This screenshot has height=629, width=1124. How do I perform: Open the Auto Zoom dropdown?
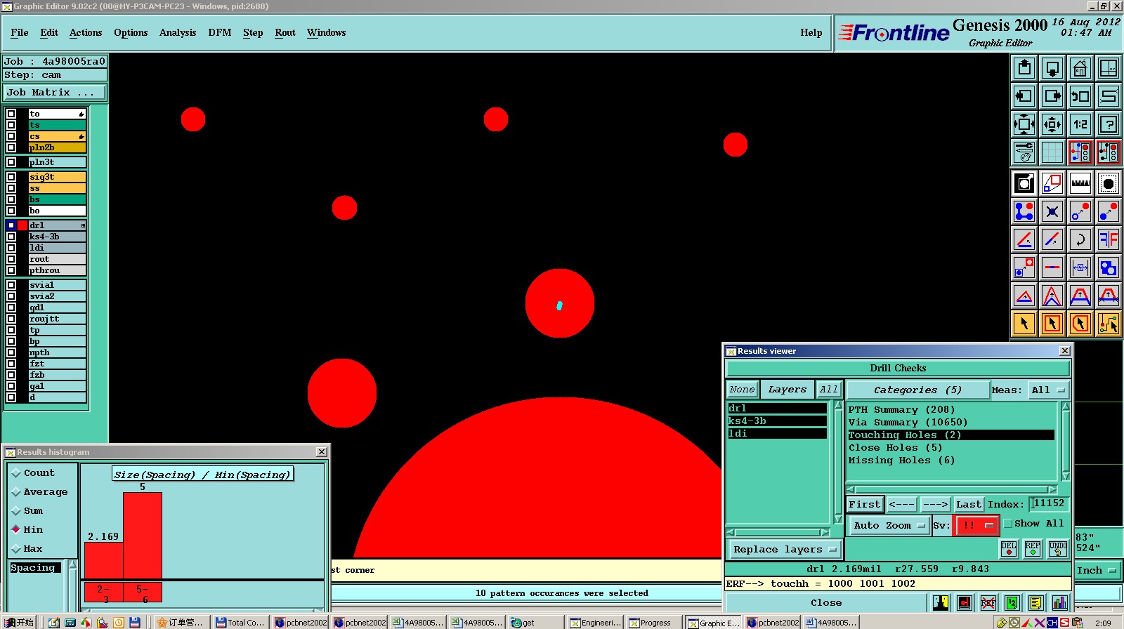pos(889,525)
